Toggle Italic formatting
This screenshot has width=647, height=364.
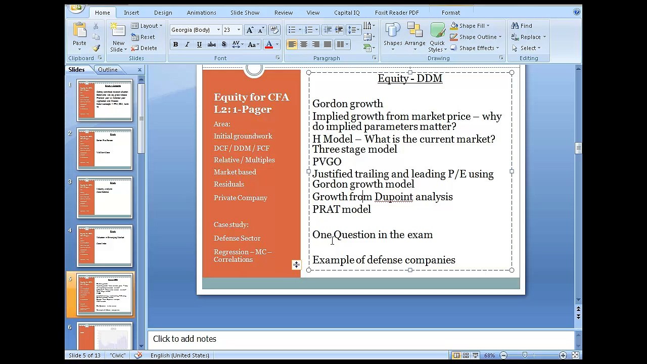[x=187, y=44]
